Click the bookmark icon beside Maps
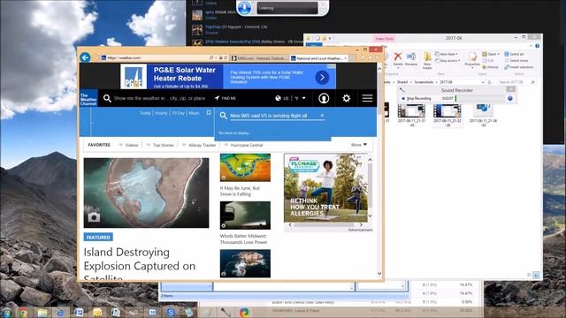Screen dimensions: 566x318 (209, 113)
